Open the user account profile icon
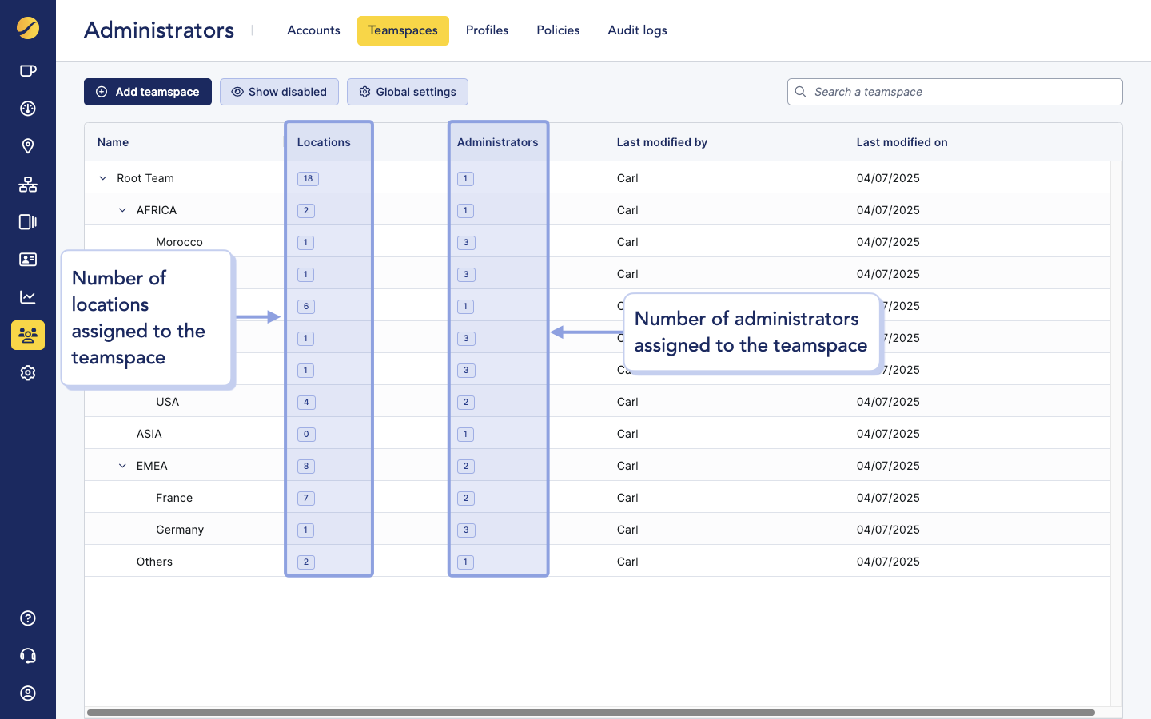The image size is (1151, 719). (x=28, y=693)
